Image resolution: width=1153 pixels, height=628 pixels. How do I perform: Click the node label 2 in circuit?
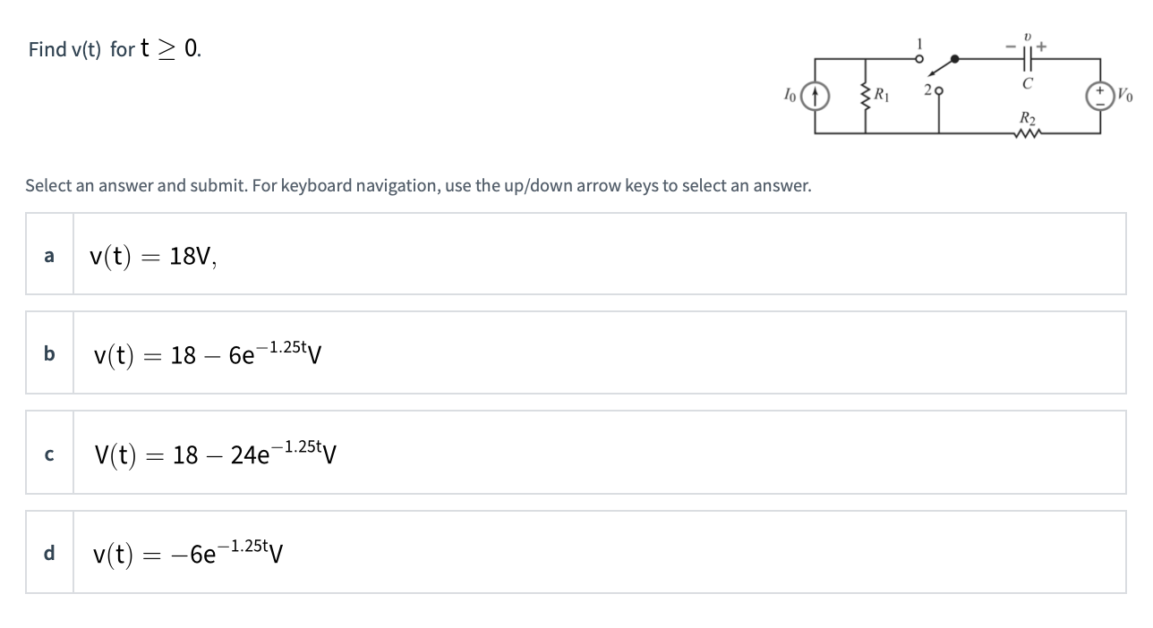point(927,89)
